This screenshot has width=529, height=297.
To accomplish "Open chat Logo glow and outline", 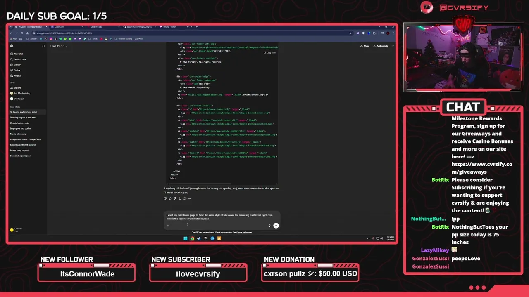I will tap(21, 128).
